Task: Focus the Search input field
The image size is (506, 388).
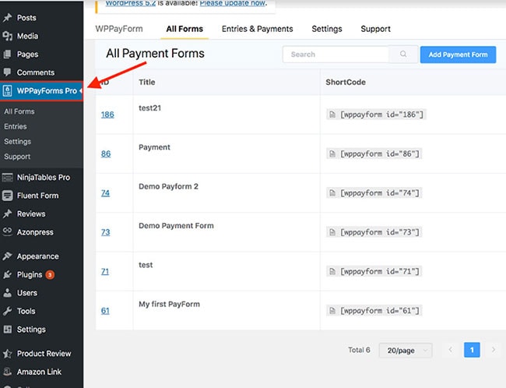Action: pyautogui.click(x=336, y=55)
